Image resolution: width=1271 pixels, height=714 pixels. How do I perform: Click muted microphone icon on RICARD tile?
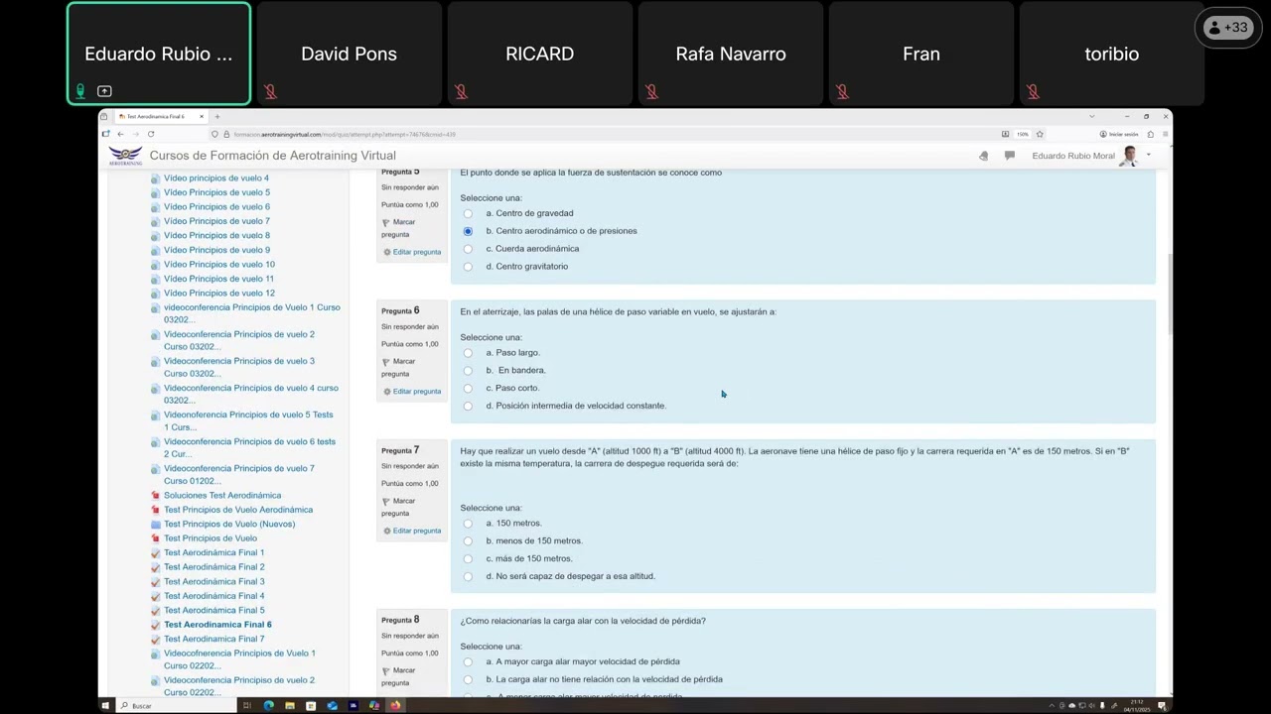(461, 91)
